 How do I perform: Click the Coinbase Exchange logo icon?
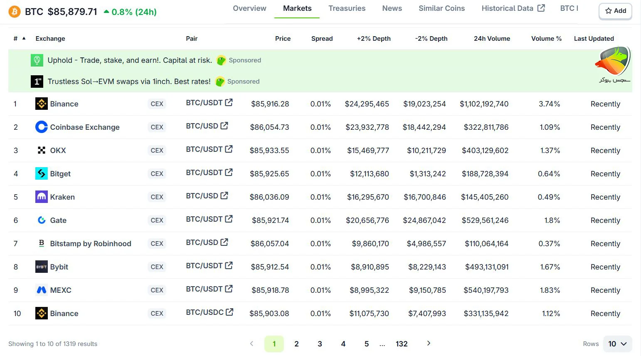[x=42, y=127]
